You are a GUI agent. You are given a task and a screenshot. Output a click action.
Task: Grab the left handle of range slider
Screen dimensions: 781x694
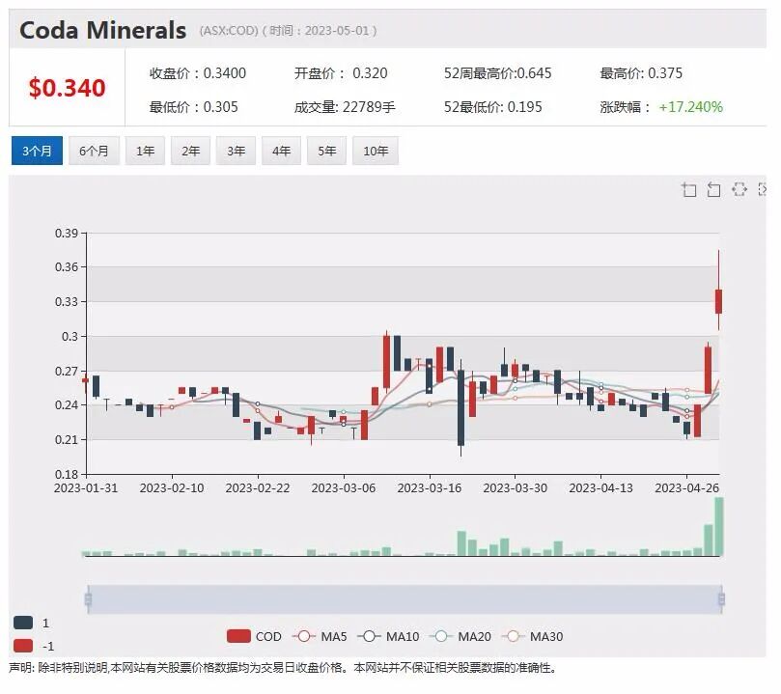(88, 598)
